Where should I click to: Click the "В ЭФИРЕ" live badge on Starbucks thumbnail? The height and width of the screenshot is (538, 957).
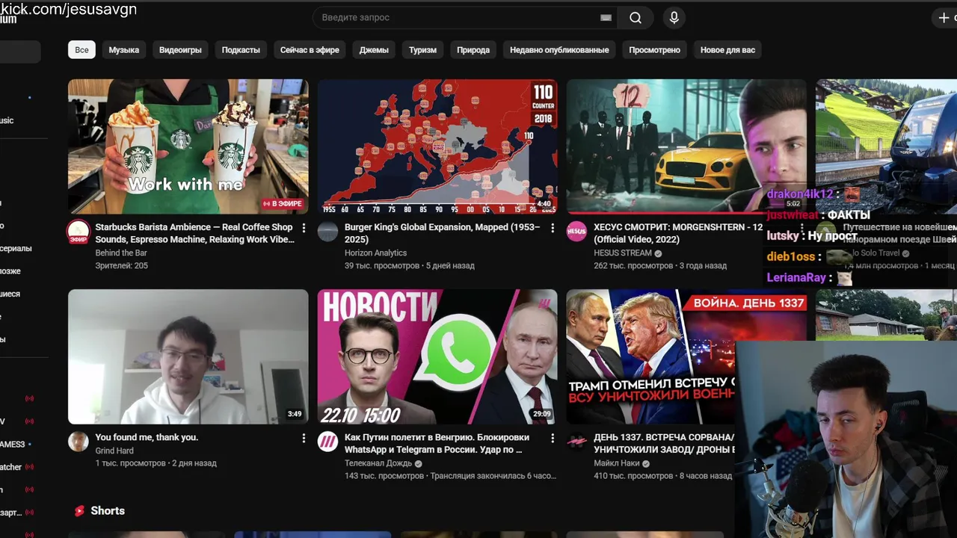283,203
